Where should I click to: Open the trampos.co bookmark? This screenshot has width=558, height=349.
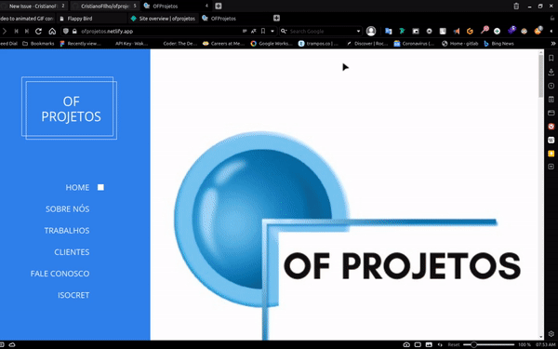point(318,44)
